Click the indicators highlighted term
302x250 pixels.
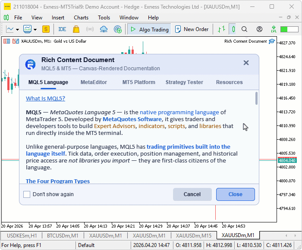[x=151, y=126]
